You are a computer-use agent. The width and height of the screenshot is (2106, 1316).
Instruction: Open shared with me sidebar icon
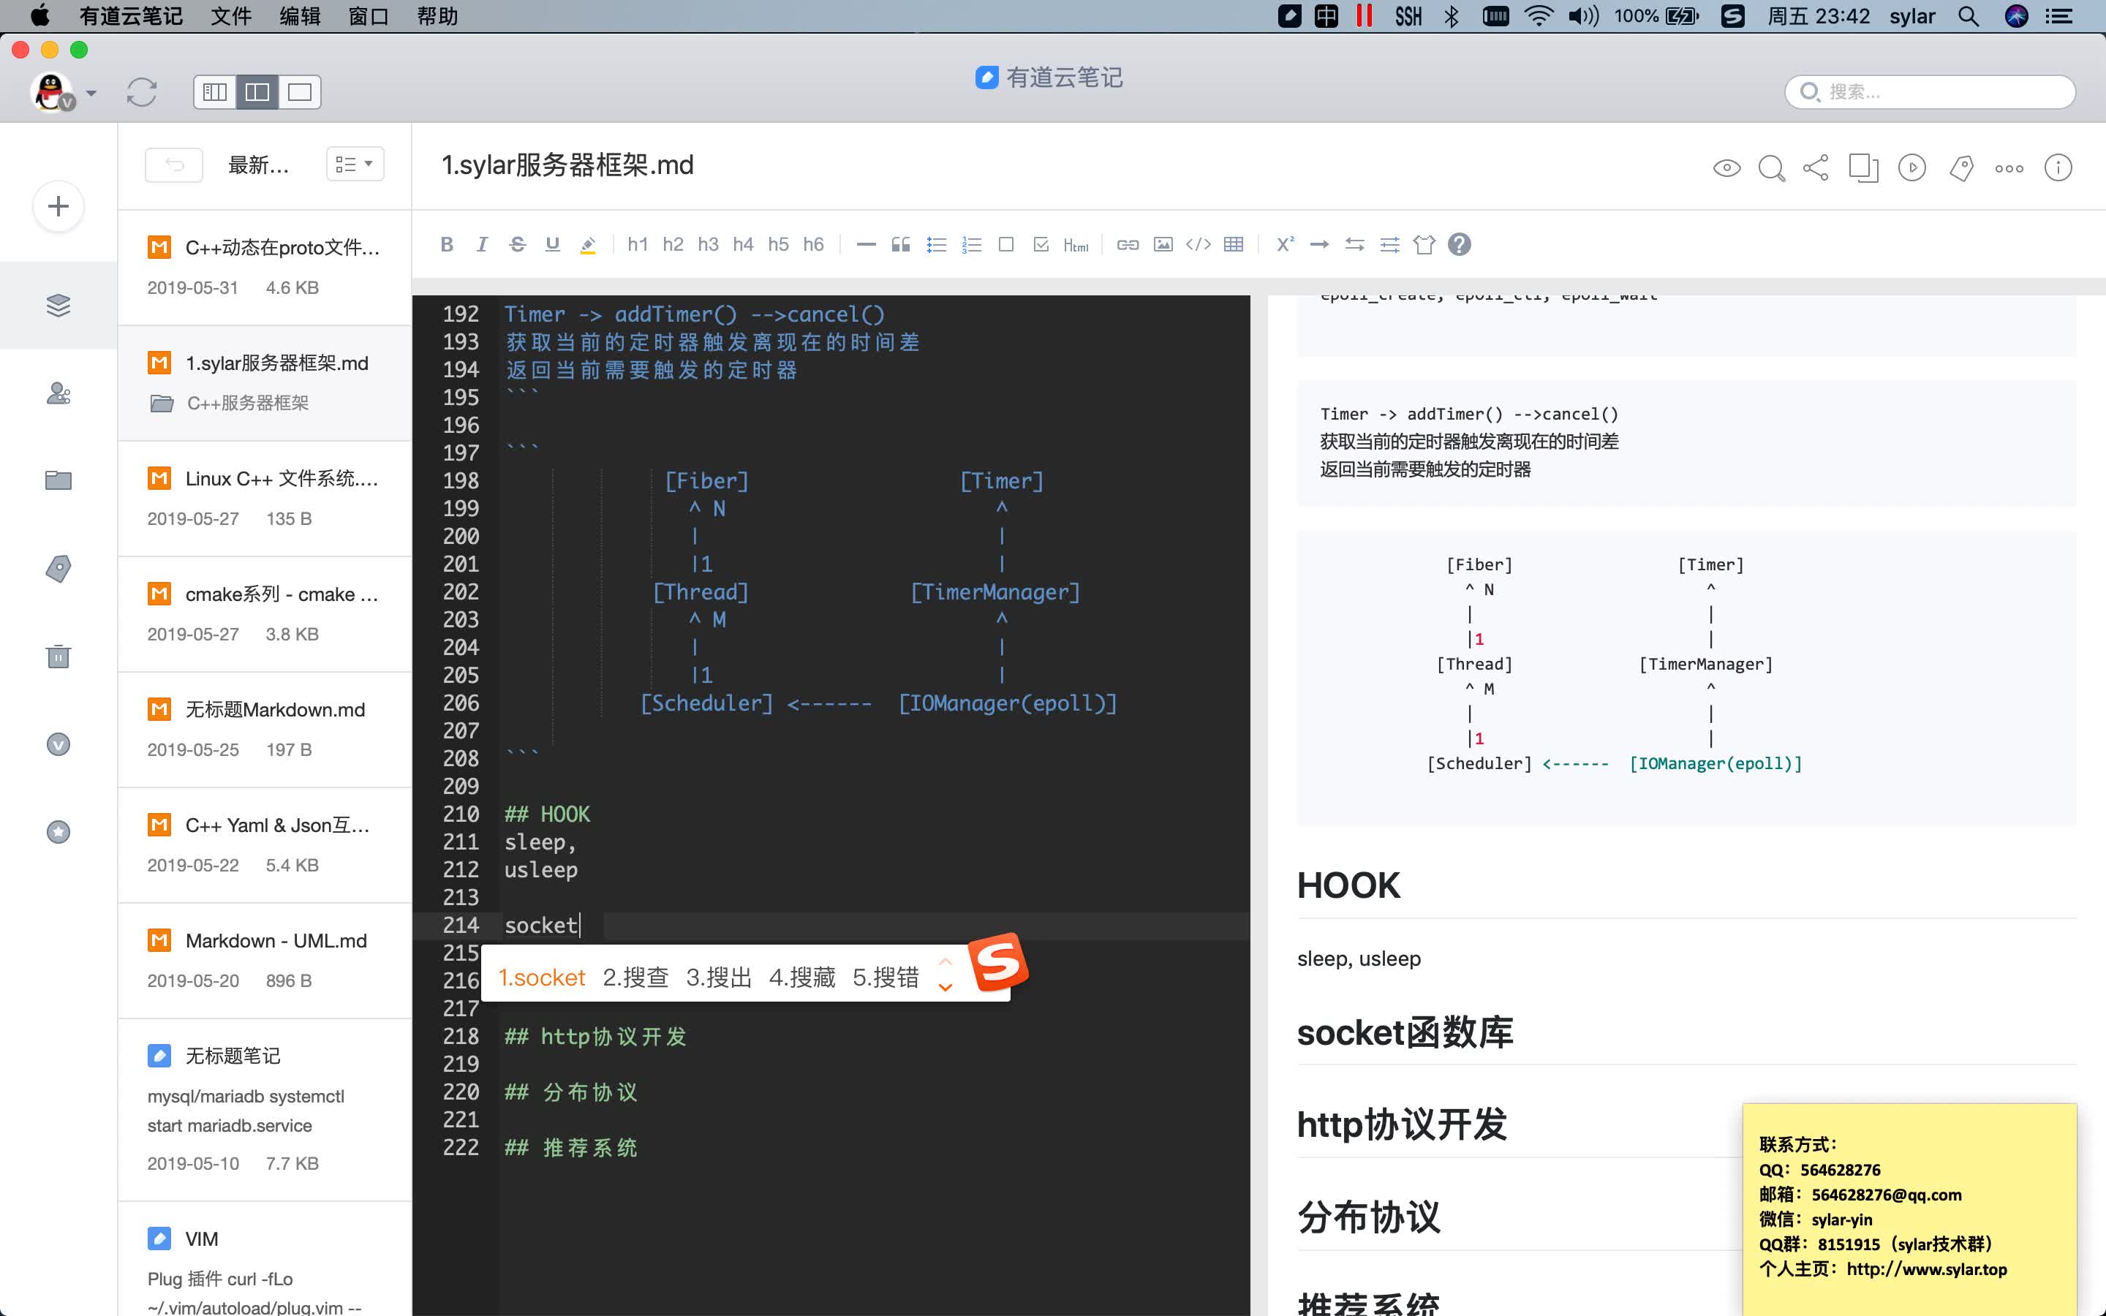tap(58, 393)
